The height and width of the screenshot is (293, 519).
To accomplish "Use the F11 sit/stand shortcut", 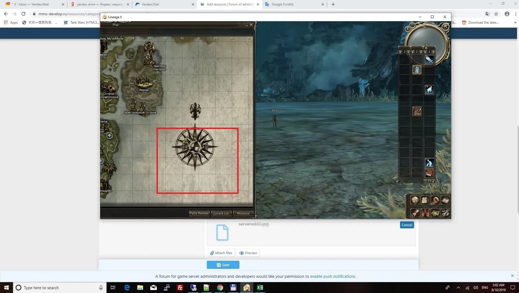I will (x=429, y=163).
